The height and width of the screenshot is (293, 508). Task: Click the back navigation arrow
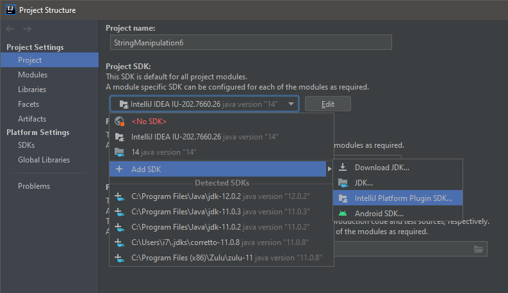pos(10,29)
